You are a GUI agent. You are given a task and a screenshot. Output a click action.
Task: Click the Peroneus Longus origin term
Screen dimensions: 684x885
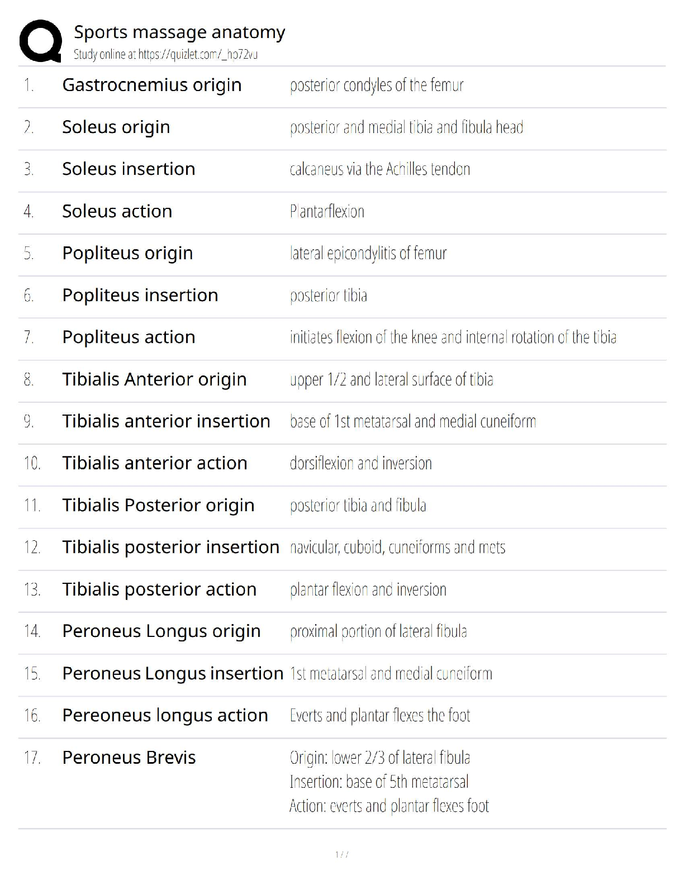click(x=161, y=631)
